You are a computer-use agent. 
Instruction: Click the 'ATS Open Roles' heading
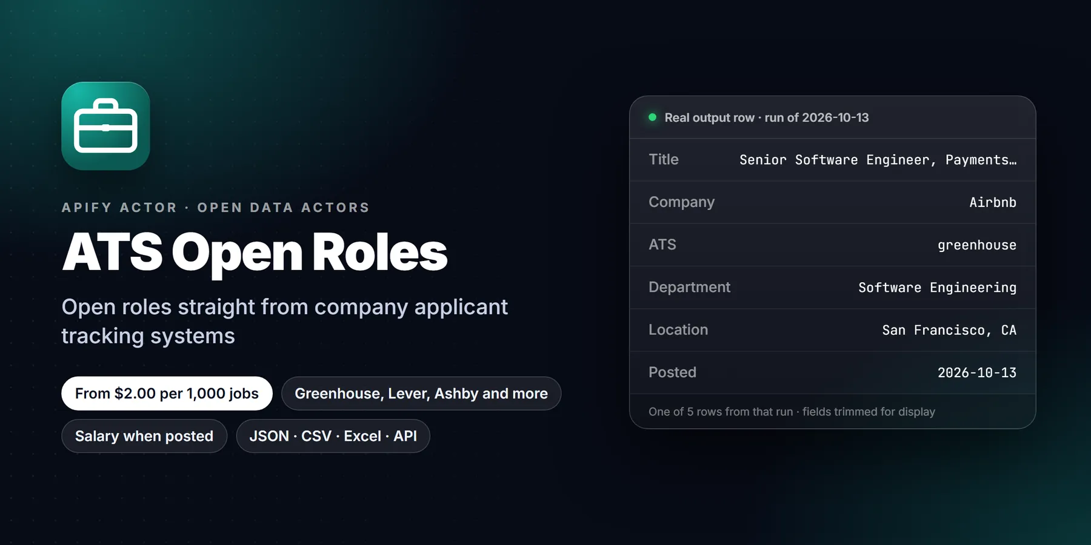pyautogui.click(x=255, y=253)
